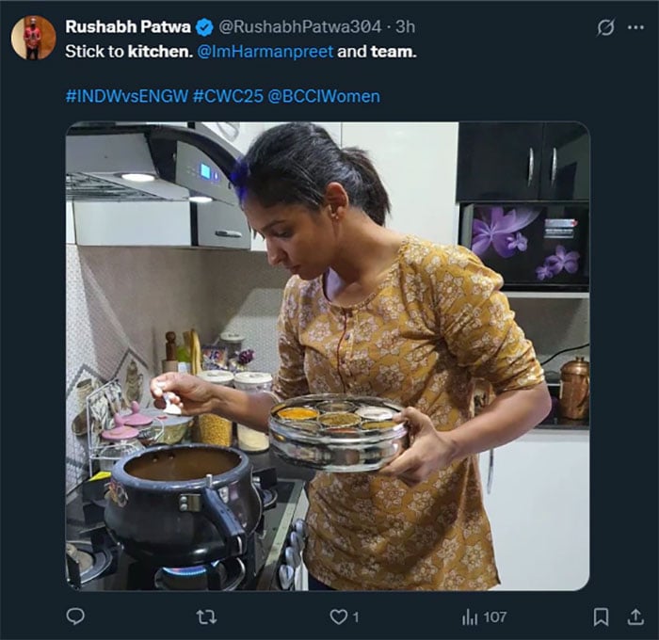The image size is (659, 640).
Task: Open Rushabh Patwa's profile avatar
Action: pos(33,38)
